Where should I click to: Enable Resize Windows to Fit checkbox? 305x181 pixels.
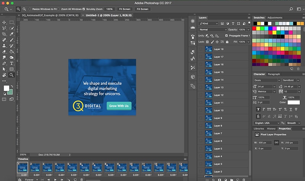[x=30, y=8]
